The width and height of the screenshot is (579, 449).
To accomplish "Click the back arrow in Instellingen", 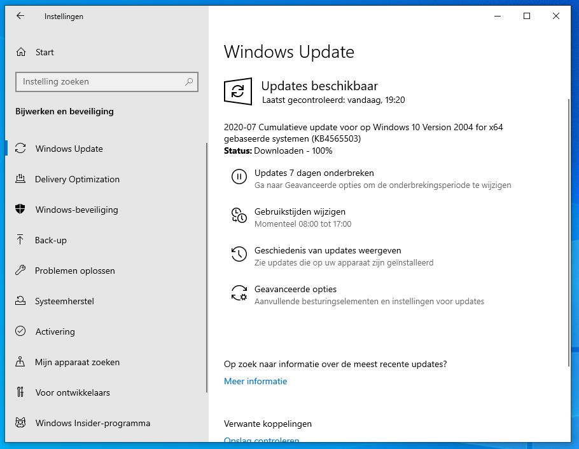I will [20, 16].
